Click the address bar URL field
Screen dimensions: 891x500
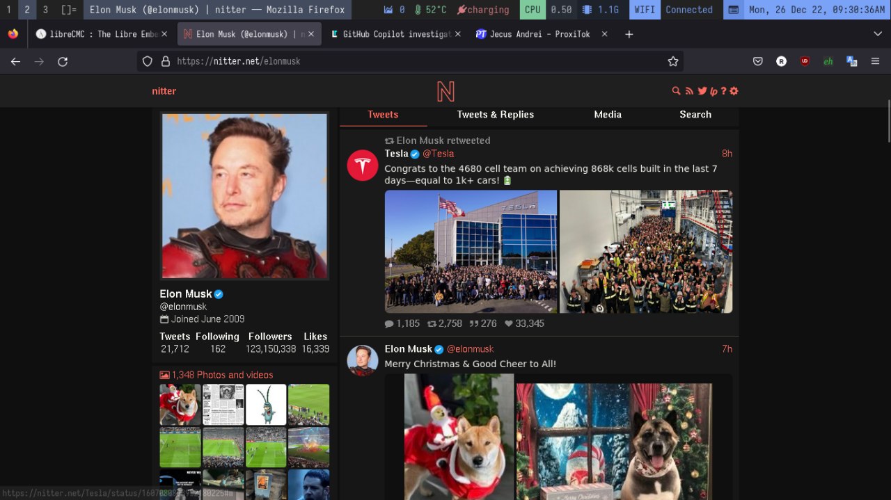(411, 61)
